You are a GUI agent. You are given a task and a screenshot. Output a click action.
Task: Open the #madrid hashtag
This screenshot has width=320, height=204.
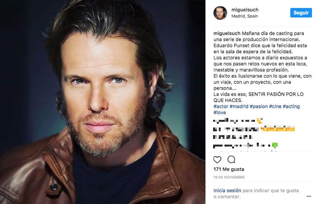(x=239, y=107)
